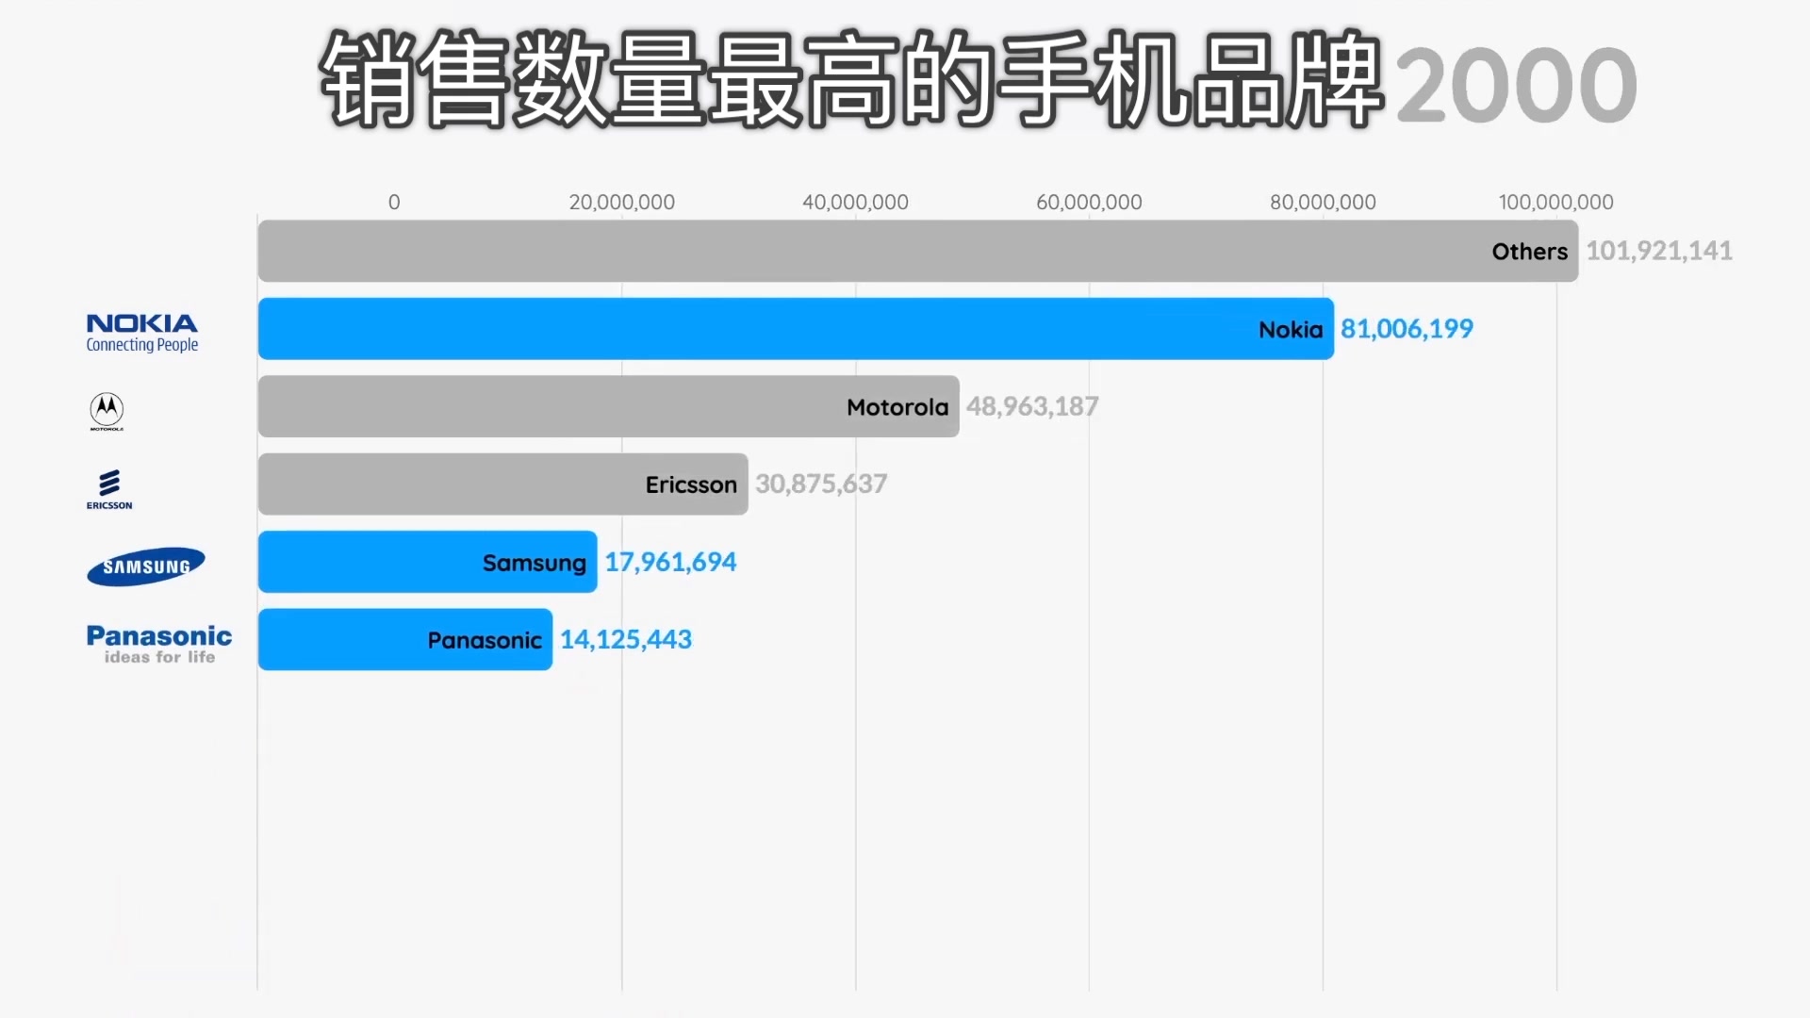
Task: Click the value 48,963,187
Action: (x=1032, y=406)
